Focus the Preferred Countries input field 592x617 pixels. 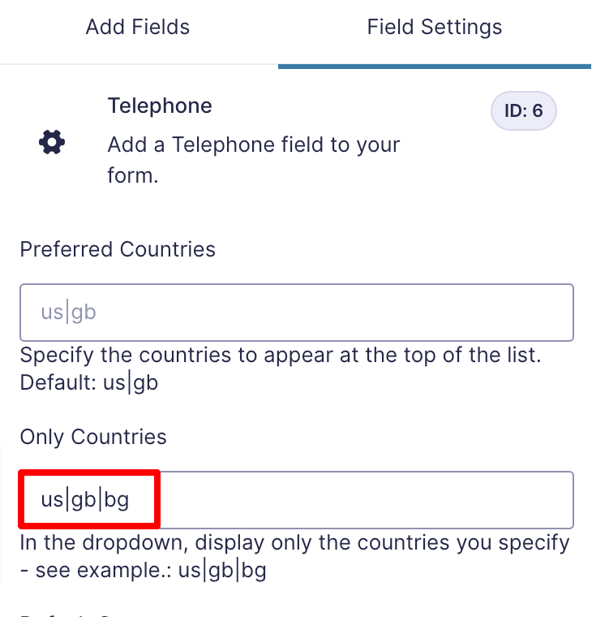[x=297, y=313]
